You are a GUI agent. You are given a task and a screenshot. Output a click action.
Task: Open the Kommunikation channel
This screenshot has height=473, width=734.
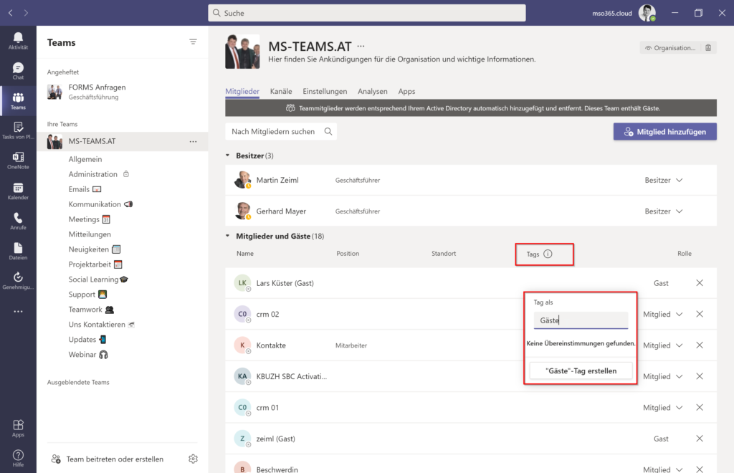(95, 204)
